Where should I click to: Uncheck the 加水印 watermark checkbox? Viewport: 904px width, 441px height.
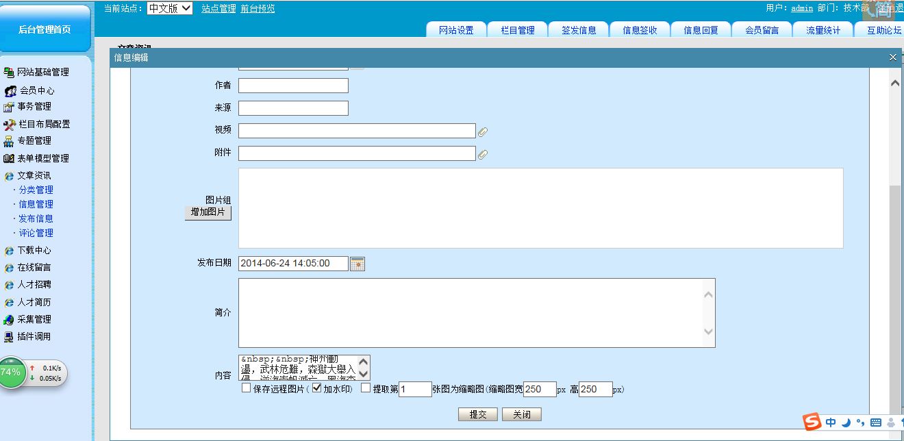click(x=317, y=388)
